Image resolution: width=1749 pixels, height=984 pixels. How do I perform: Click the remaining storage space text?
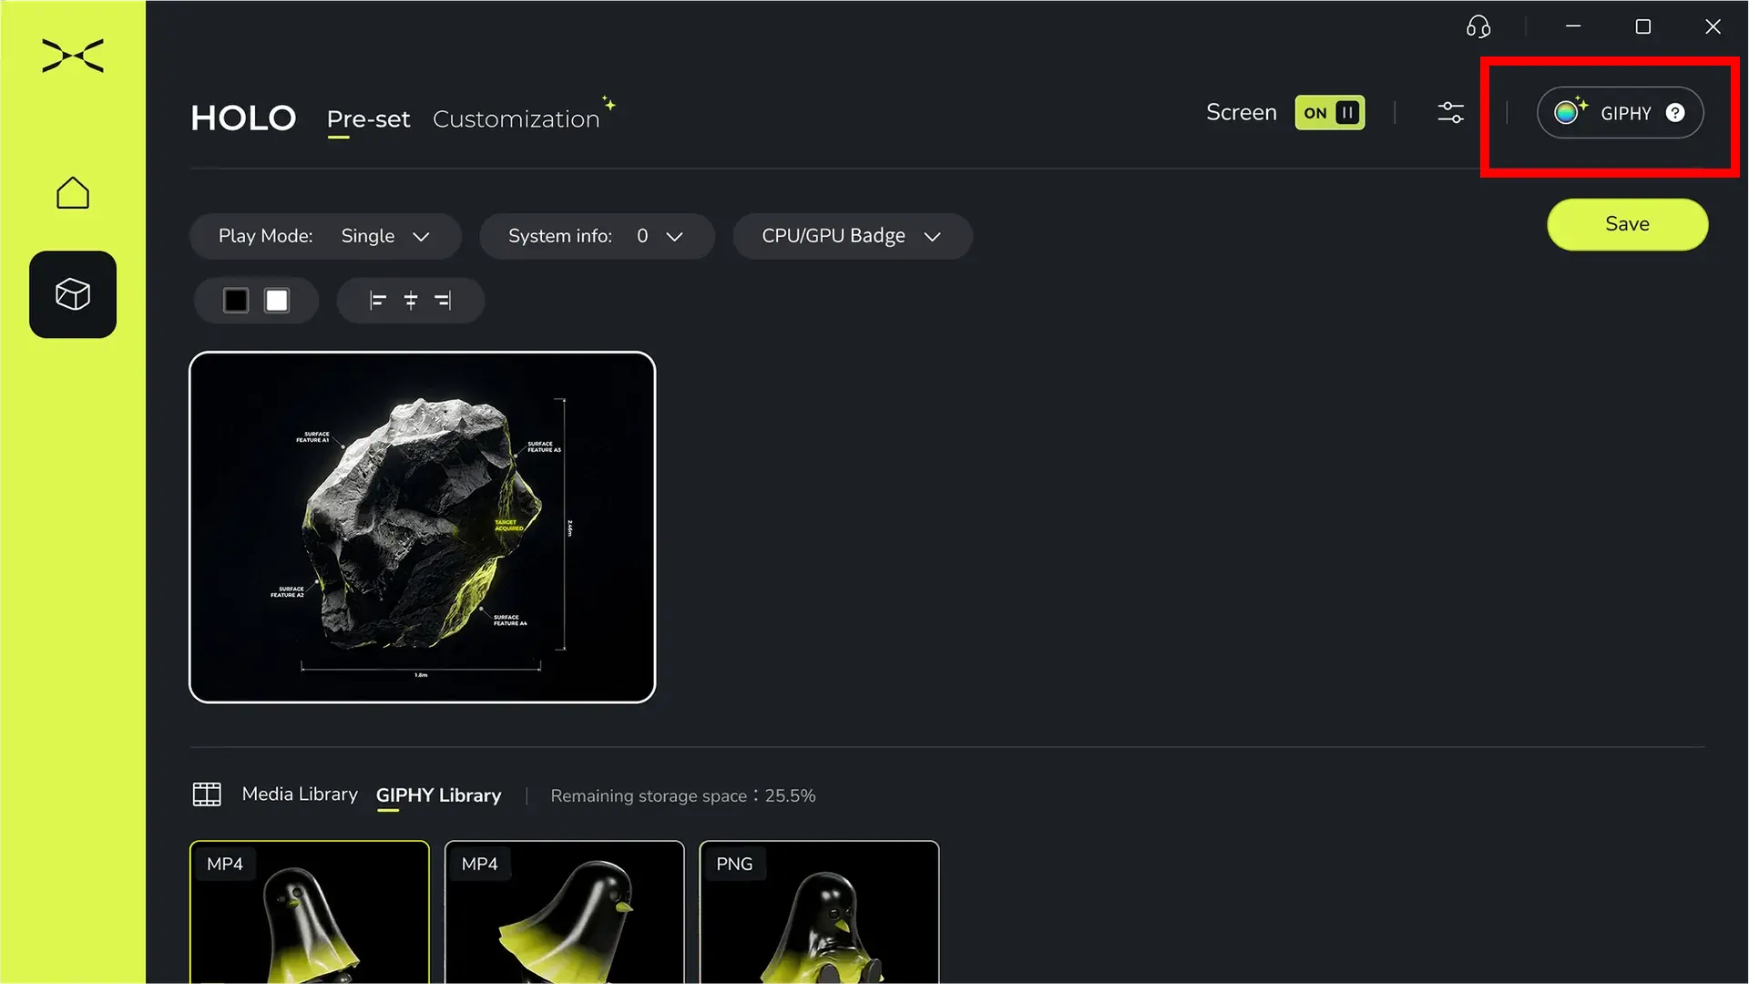[683, 796]
